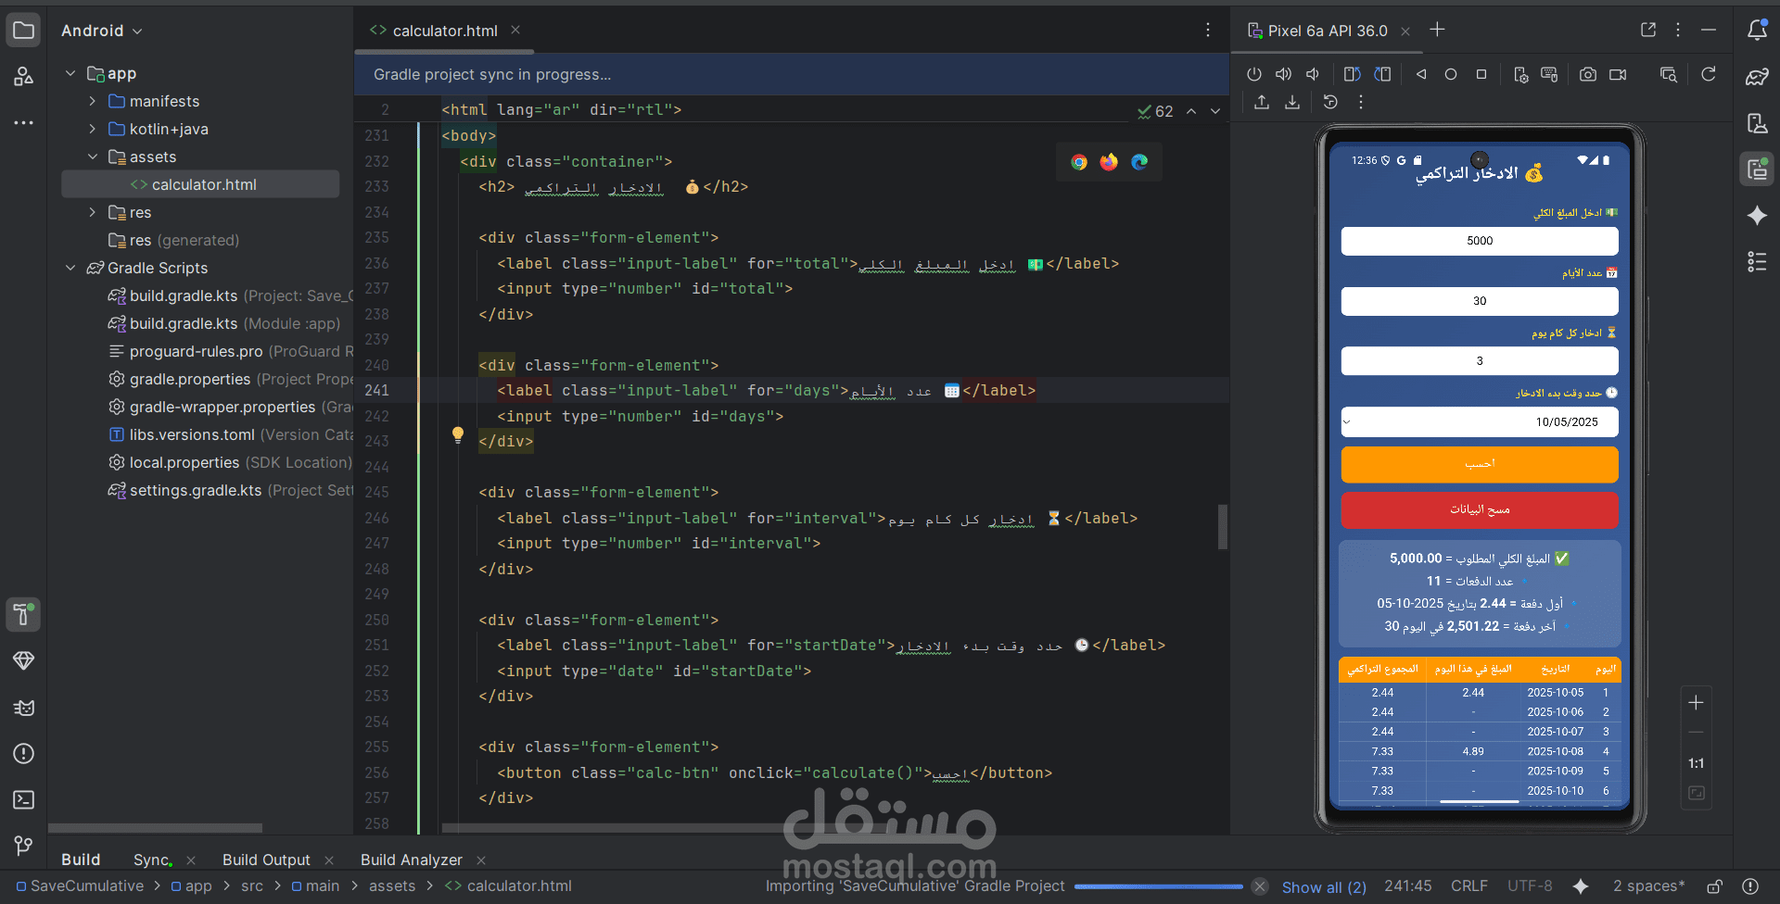Collapse the app module node
This screenshot has width=1780, height=904.
tap(70, 73)
